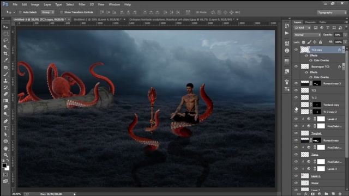Lock transparent pixels
The image size is (349, 196).
303,42
